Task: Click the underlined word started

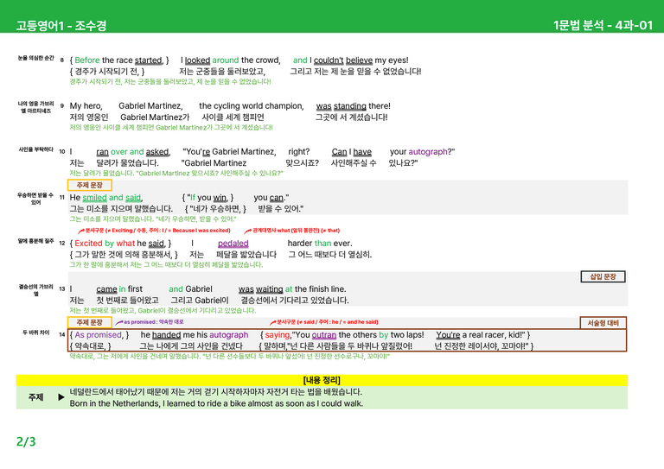Action: (x=148, y=60)
